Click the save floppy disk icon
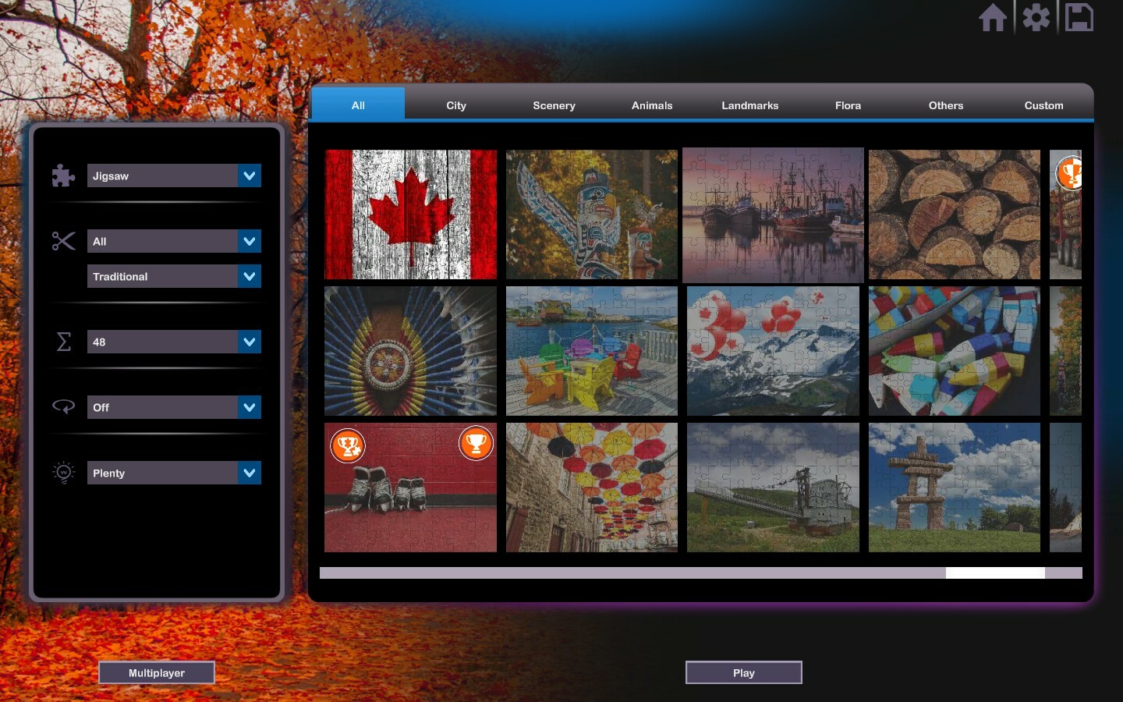 [1079, 17]
